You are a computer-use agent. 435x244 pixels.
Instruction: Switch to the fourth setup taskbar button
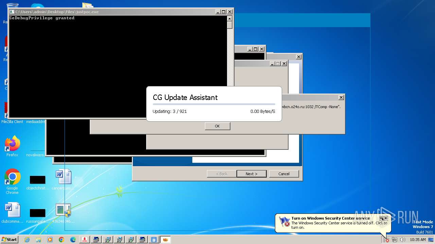[x=131, y=240]
